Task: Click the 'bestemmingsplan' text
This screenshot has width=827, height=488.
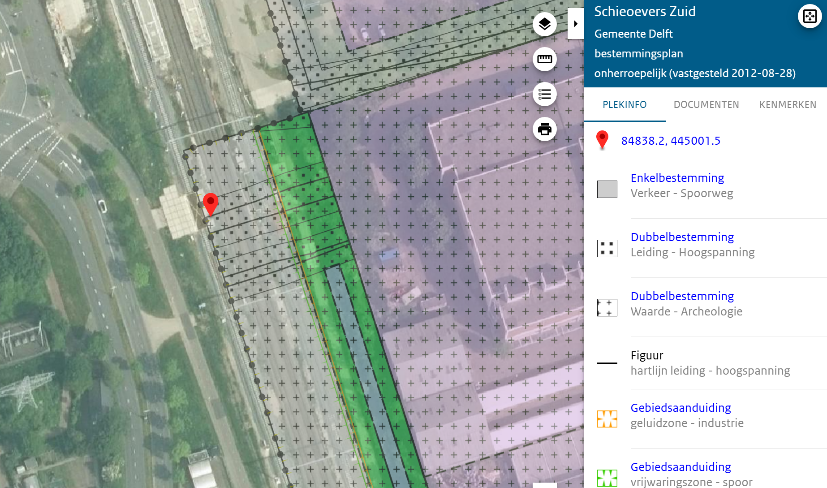Action: [639, 53]
